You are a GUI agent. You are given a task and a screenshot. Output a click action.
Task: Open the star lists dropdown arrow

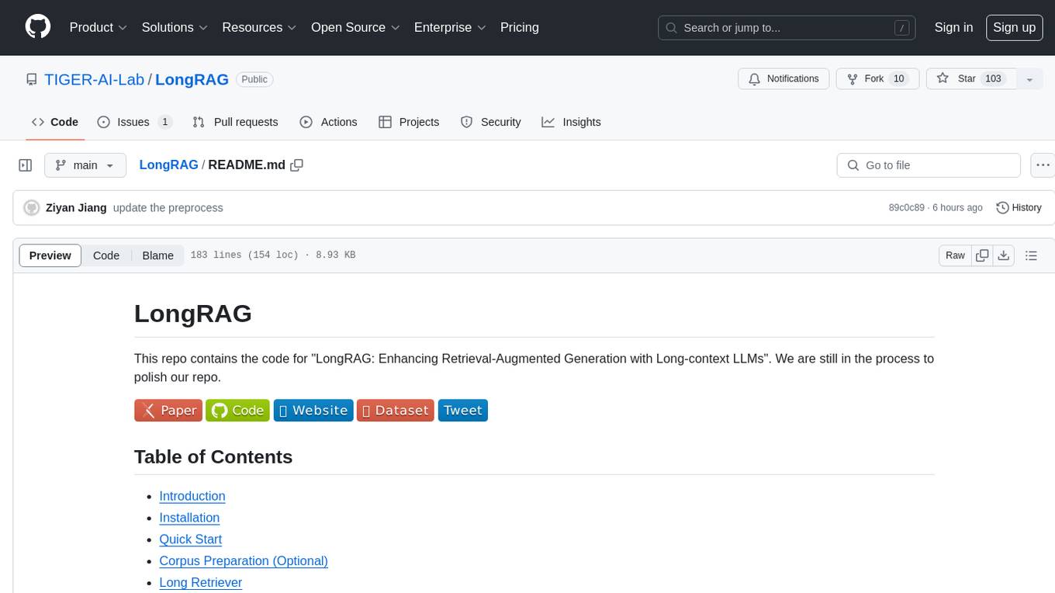[x=1029, y=79]
